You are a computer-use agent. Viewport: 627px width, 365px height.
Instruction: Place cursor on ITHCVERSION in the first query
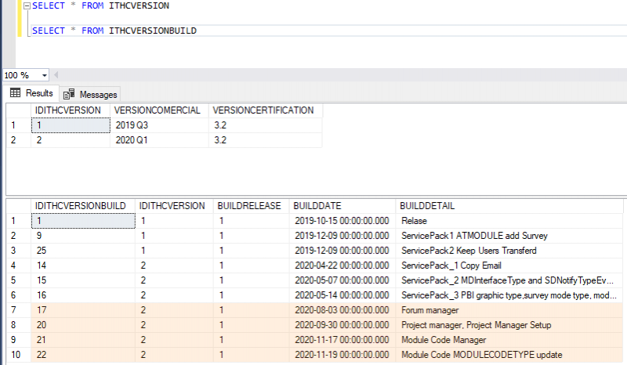[x=139, y=6]
